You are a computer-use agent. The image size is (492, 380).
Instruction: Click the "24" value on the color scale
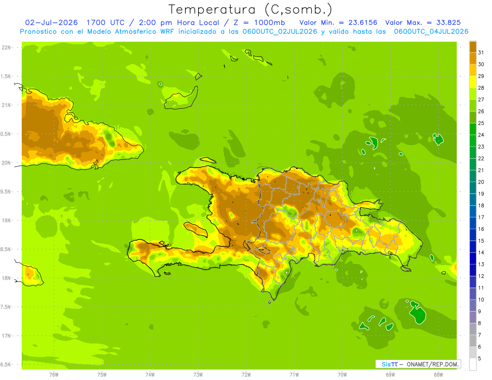point(481,135)
